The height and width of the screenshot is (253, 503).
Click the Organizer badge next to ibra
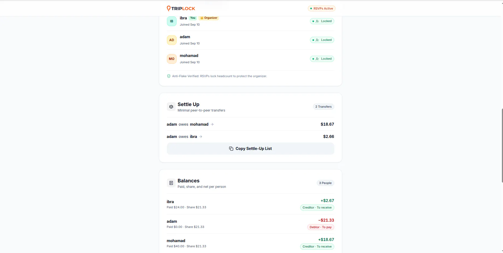click(x=209, y=18)
